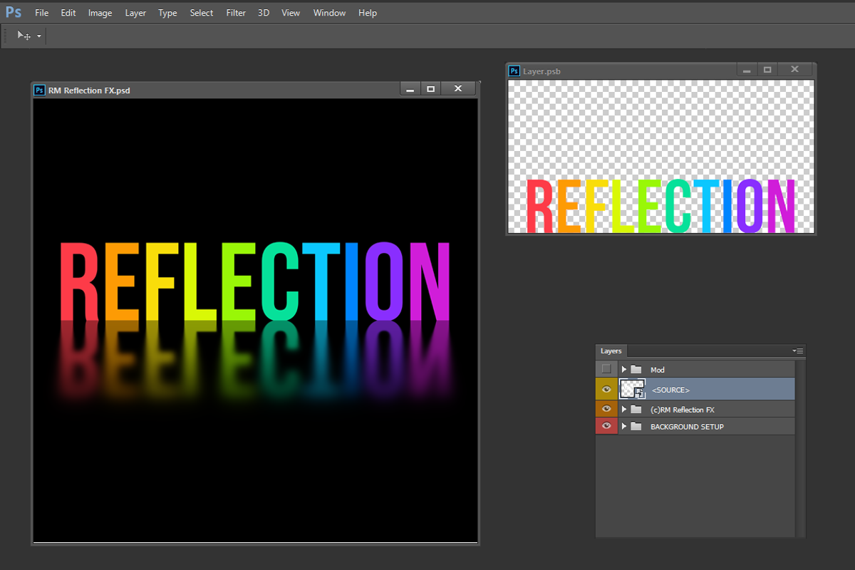The image size is (855, 570).
Task: Select the BACKGROUND SETUP layer name
Action: (687, 427)
